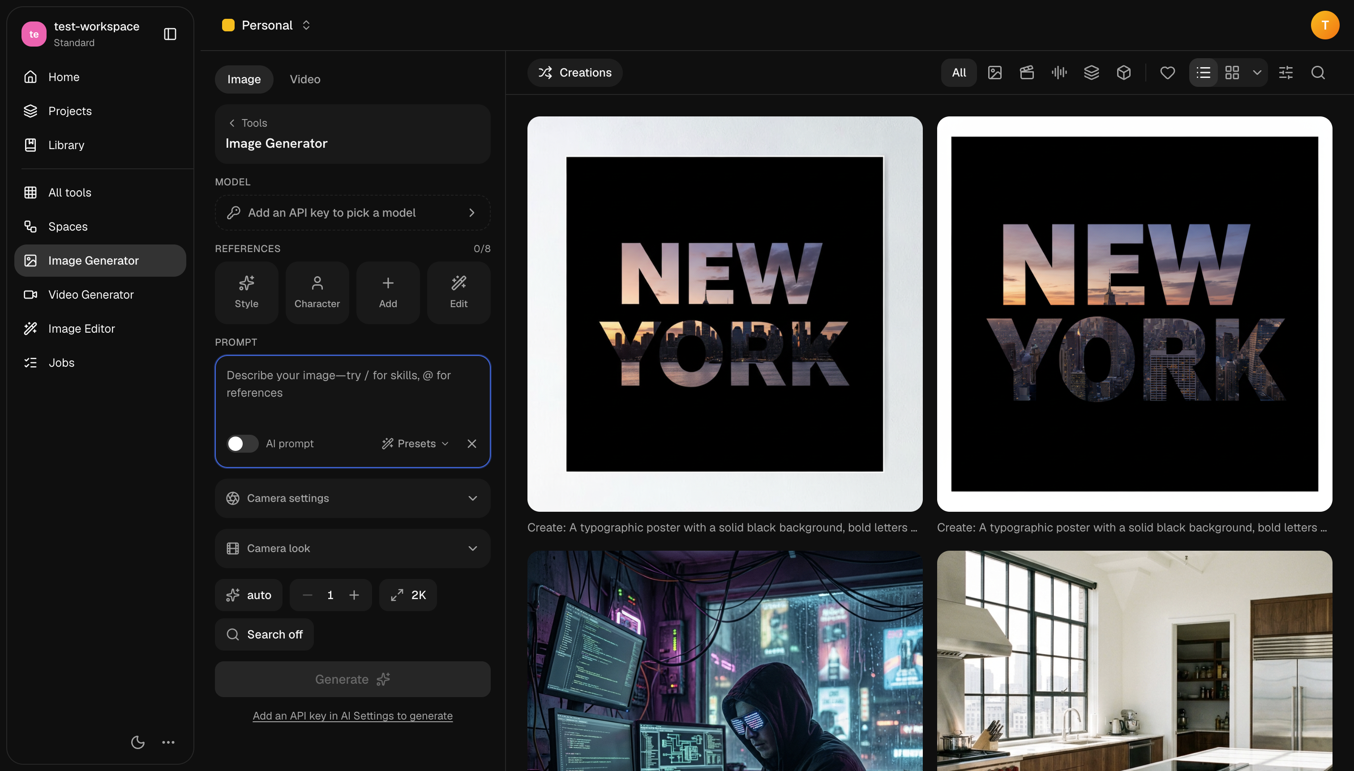Image resolution: width=1354 pixels, height=771 pixels.
Task: Click the REFERENCES 0/8 counter
Action: point(482,248)
